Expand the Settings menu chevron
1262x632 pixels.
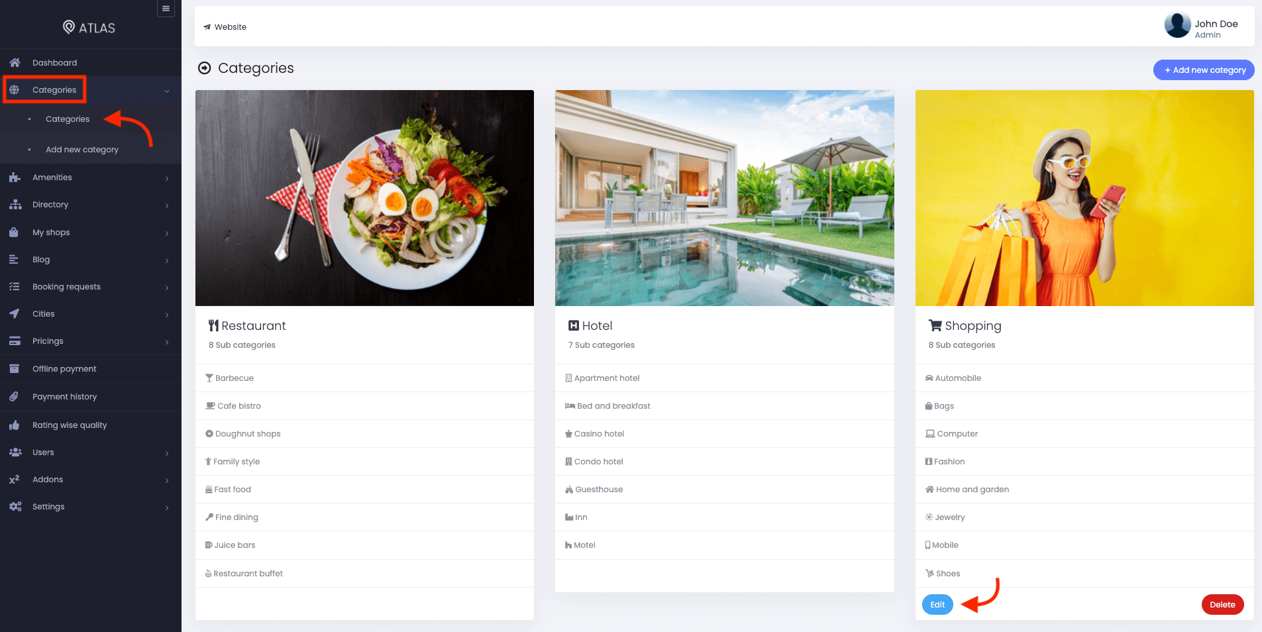(x=167, y=507)
